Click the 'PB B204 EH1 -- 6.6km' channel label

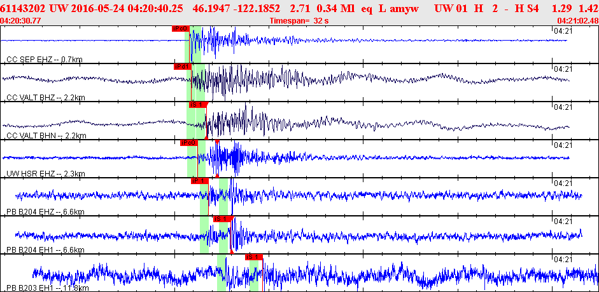[45, 249]
